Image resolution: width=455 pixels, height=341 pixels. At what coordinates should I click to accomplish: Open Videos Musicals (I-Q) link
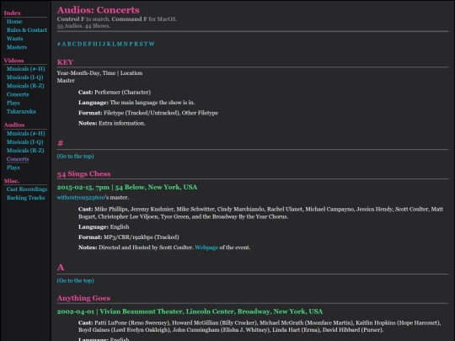(x=24, y=77)
